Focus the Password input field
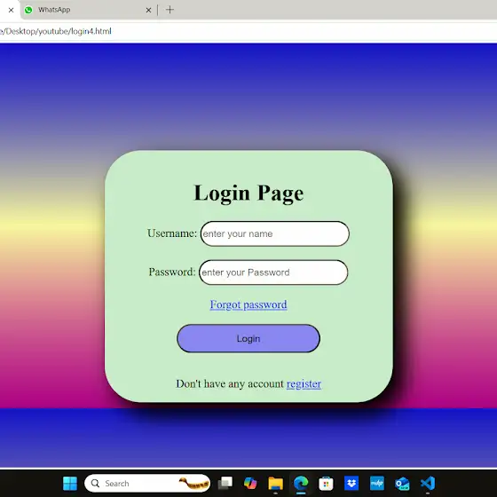This screenshot has width=497, height=497. pos(273,272)
